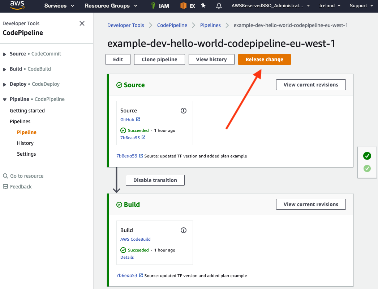Open the notifications bell

coord(219,6)
